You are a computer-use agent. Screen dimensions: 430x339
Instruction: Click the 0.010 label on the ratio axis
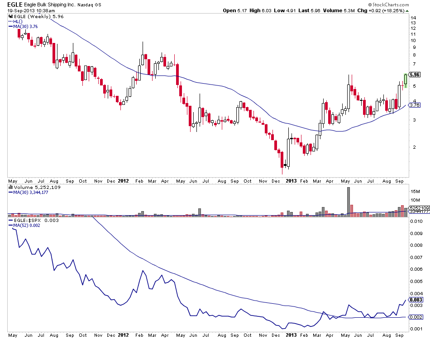coord(416,221)
